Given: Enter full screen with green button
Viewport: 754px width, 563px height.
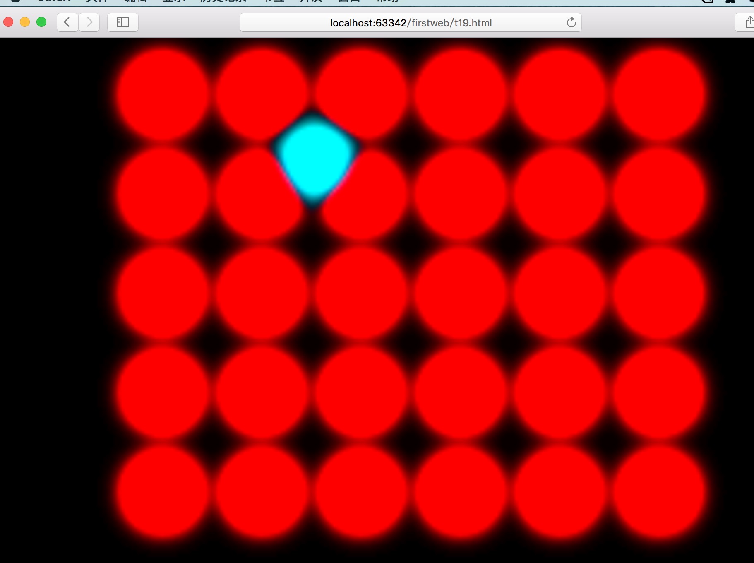Looking at the screenshot, I should point(41,22).
